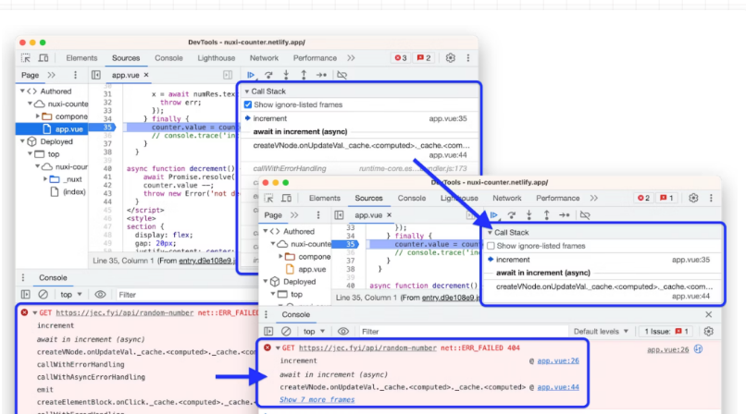Screen dimensions: 746x414
Task: Click Show 7 more frames link
Action: tap(317, 400)
